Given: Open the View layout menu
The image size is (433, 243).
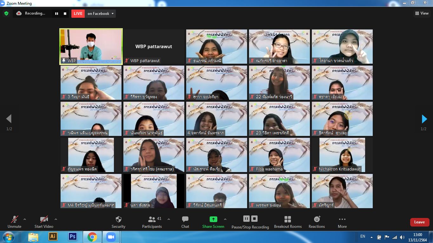Looking at the screenshot, I should tap(422, 13).
